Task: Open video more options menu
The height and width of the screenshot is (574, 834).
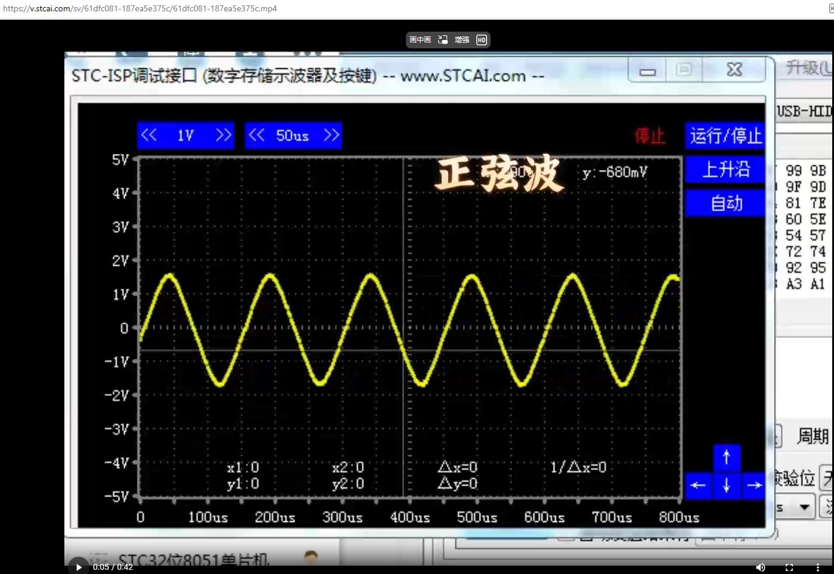Action: click(x=817, y=567)
